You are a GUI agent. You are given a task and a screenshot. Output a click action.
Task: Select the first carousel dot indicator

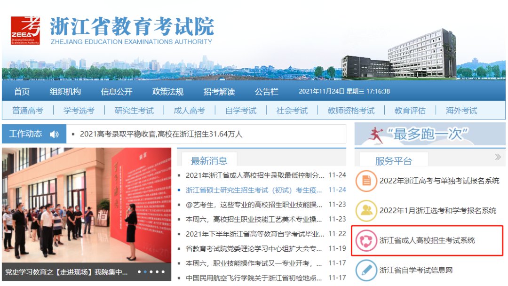click(139, 272)
